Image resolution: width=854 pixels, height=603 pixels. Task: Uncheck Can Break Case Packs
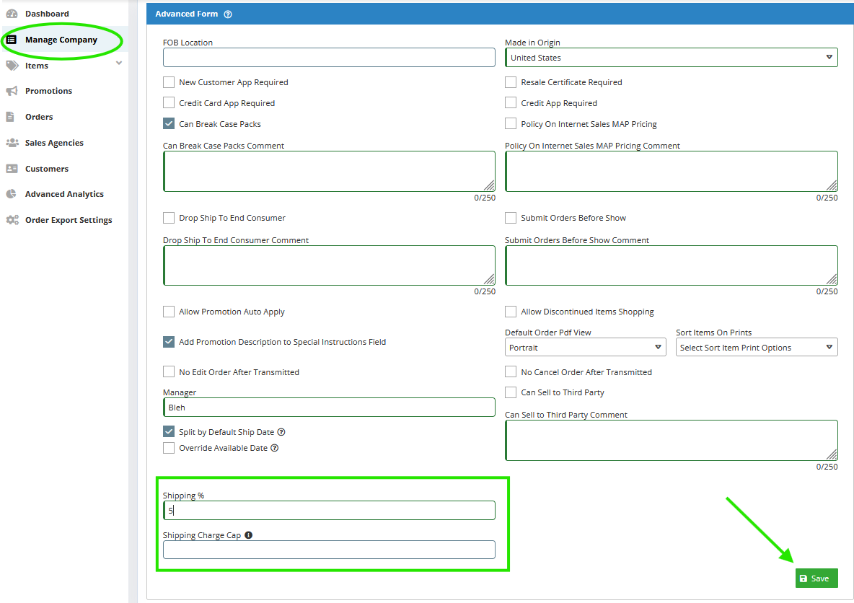[x=169, y=123]
